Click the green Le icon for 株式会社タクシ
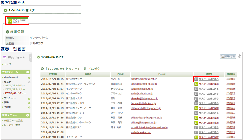 (x=196, y=118)
